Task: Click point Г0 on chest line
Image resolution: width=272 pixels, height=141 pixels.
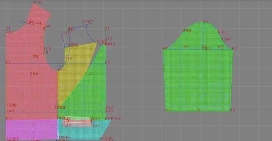Action: pyautogui.click(x=108, y=62)
